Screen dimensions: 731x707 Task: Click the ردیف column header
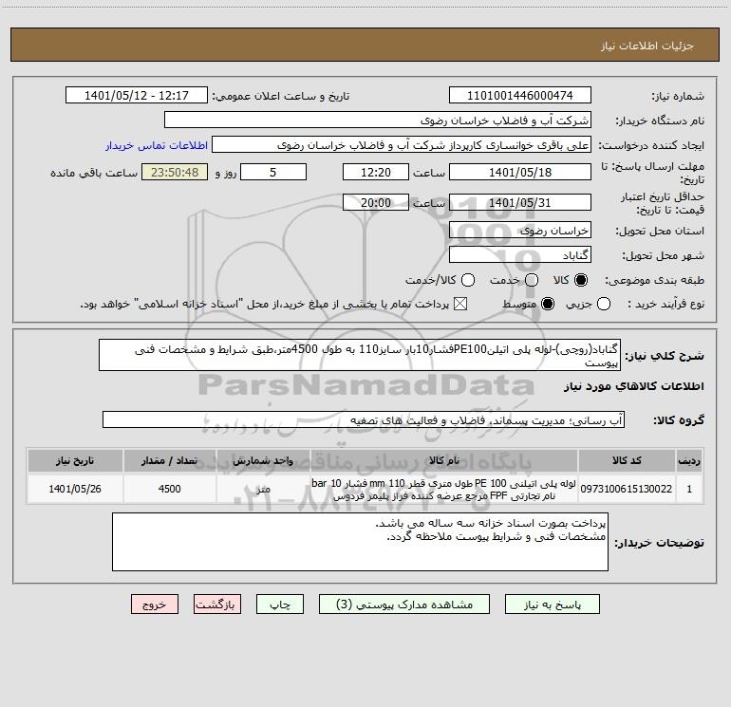coord(689,460)
